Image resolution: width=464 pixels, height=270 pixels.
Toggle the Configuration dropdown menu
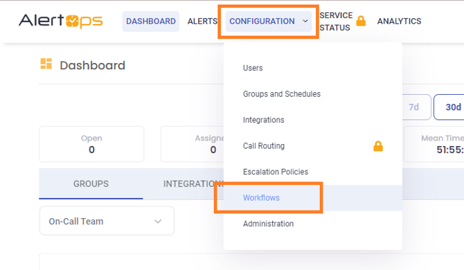coord(269,21)
